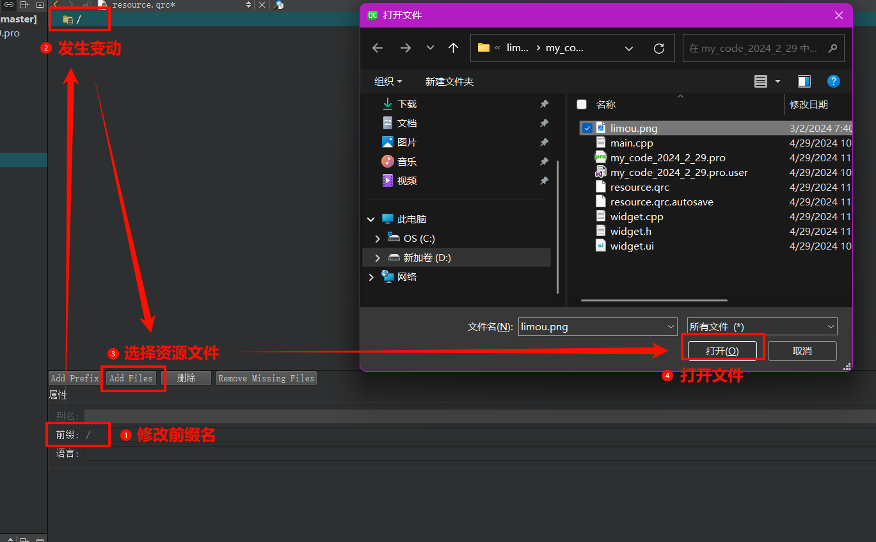Select the widget.ui file
Image resolution: width=876 pixels, height=542 pixels.
pos(632,246)
